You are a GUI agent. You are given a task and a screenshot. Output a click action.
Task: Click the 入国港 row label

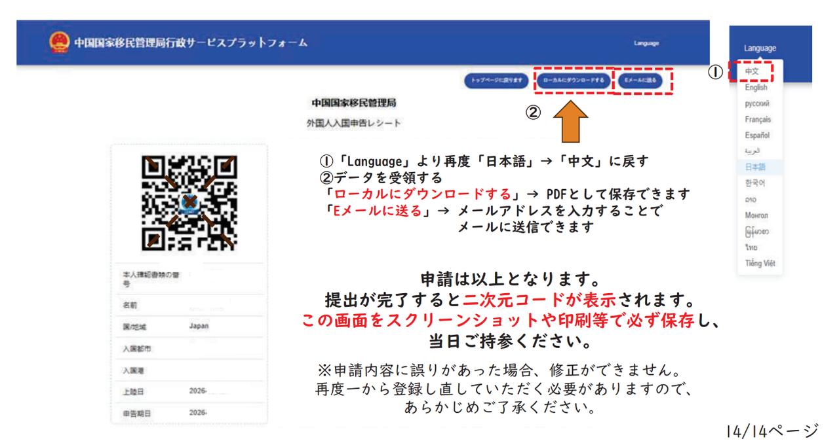pos(132,370)
